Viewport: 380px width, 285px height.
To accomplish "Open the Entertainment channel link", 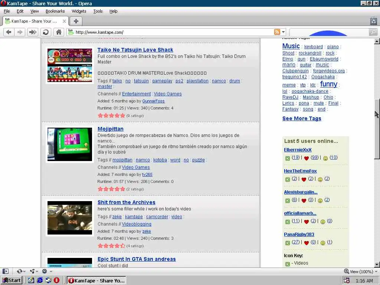I will (137, 94).
